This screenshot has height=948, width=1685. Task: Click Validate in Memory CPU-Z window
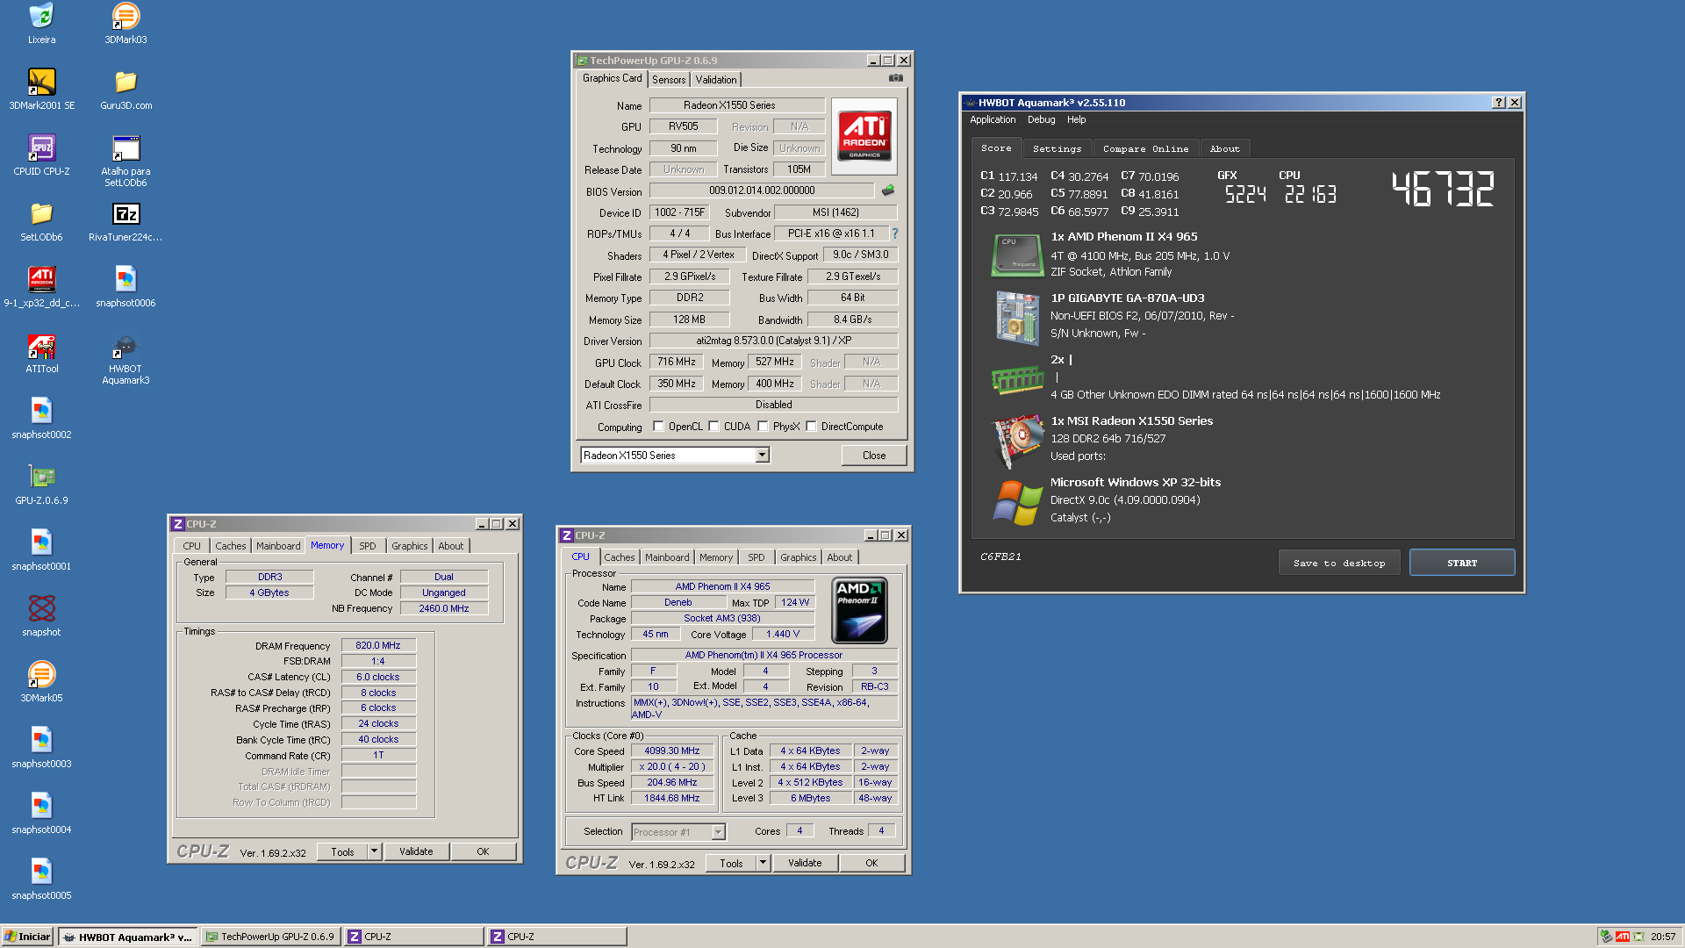point(416,851)
